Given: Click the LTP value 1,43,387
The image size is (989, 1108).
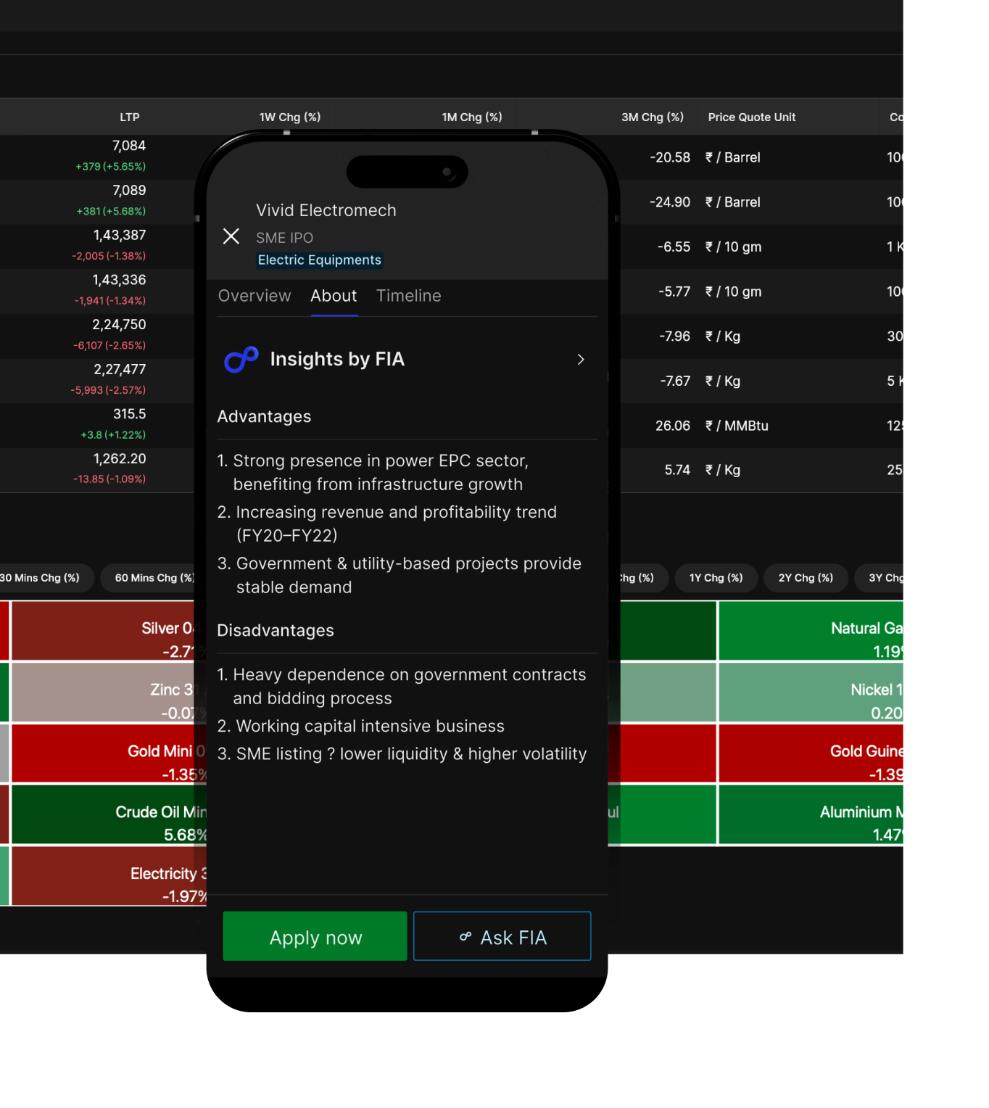Looking at the screenshot, I should 120,236.
